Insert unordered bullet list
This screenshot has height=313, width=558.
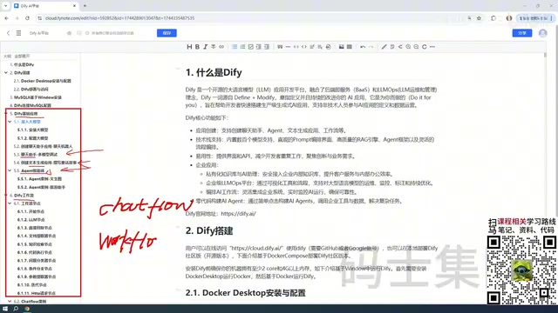[x=235, y=47]
